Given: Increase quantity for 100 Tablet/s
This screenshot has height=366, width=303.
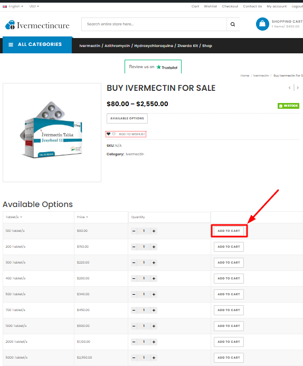Looking at the screenshot, I should (154, 231).
